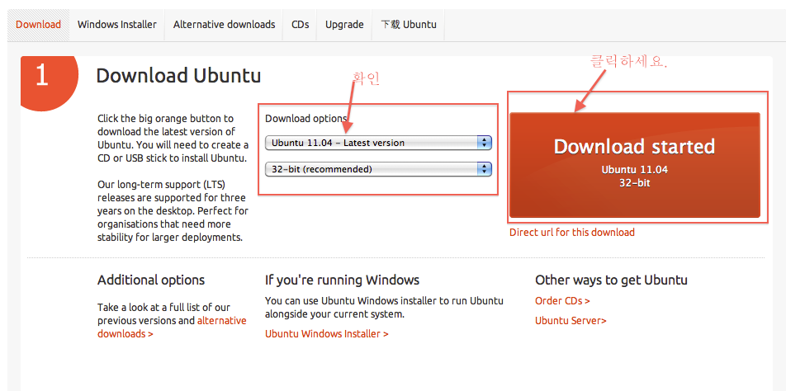786x391 pixels.
Task: Open the Order CDs link
Action: tap(562, 301)
